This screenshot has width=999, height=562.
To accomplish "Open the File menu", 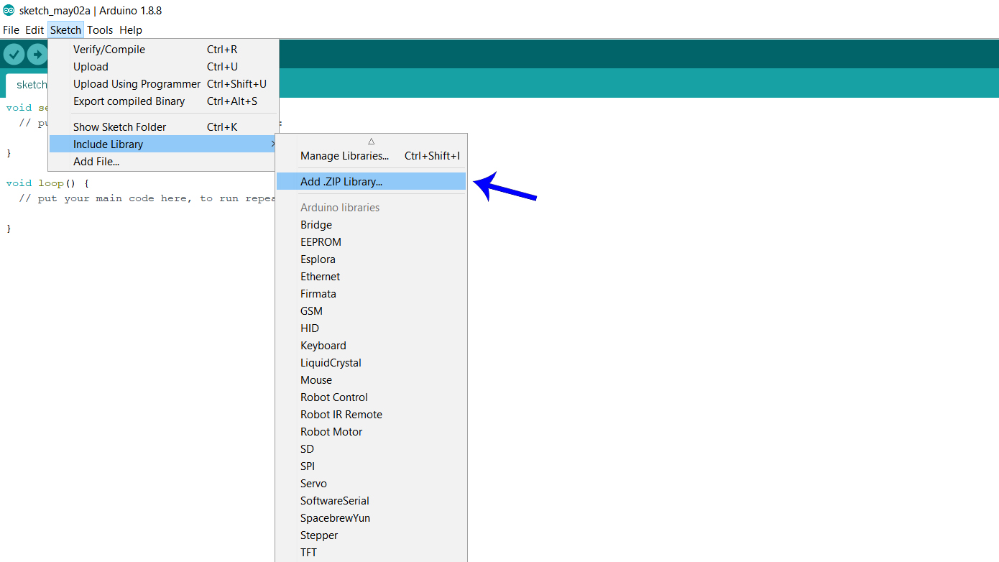I will [11, 30].
